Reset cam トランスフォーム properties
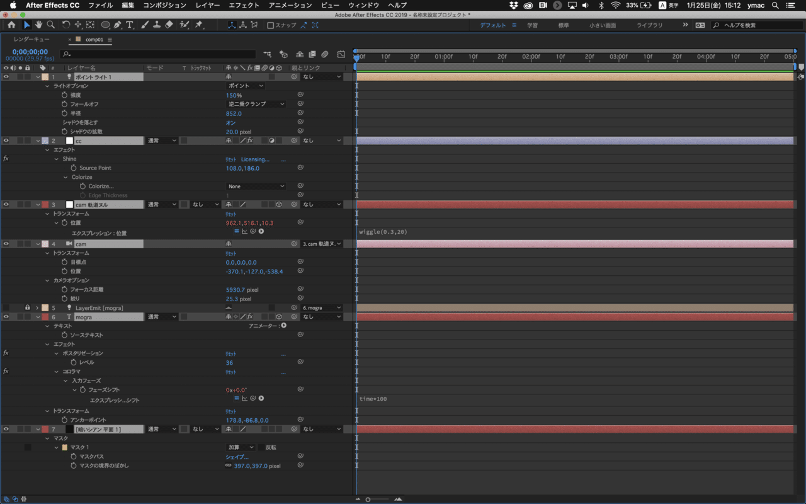 click(230, 253)
